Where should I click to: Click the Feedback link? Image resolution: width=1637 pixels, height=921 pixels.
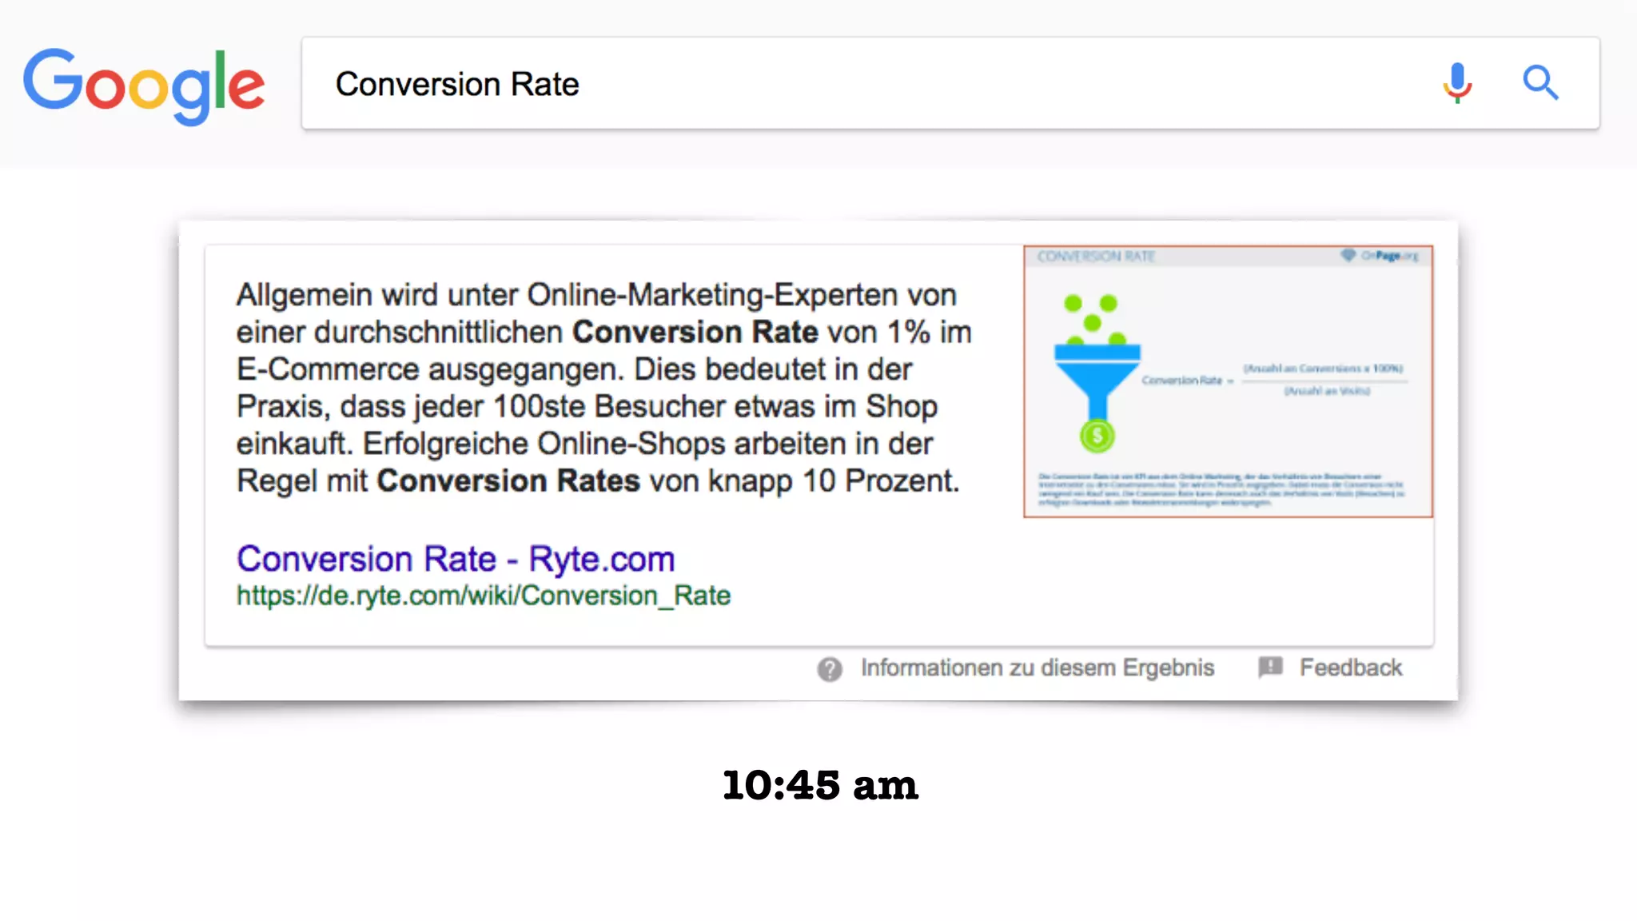click(x=1350, y=668)
